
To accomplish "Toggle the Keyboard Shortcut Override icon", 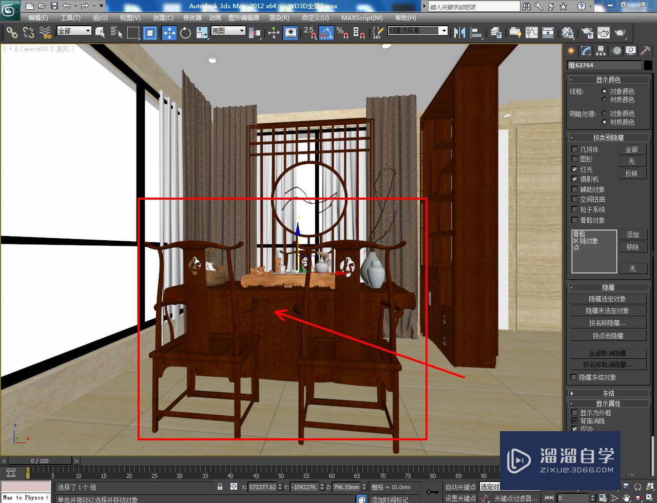I will pyautogui.click(x=291, y=33).
